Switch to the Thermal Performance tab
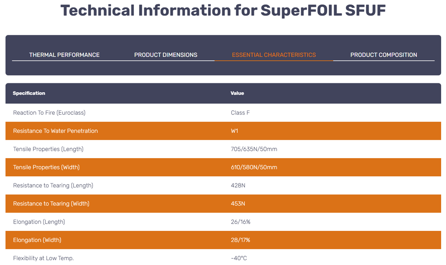Viewport: 446px width, 265px height. point(64,55)
